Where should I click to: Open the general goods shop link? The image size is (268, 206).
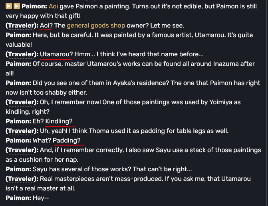click(96, 26)
